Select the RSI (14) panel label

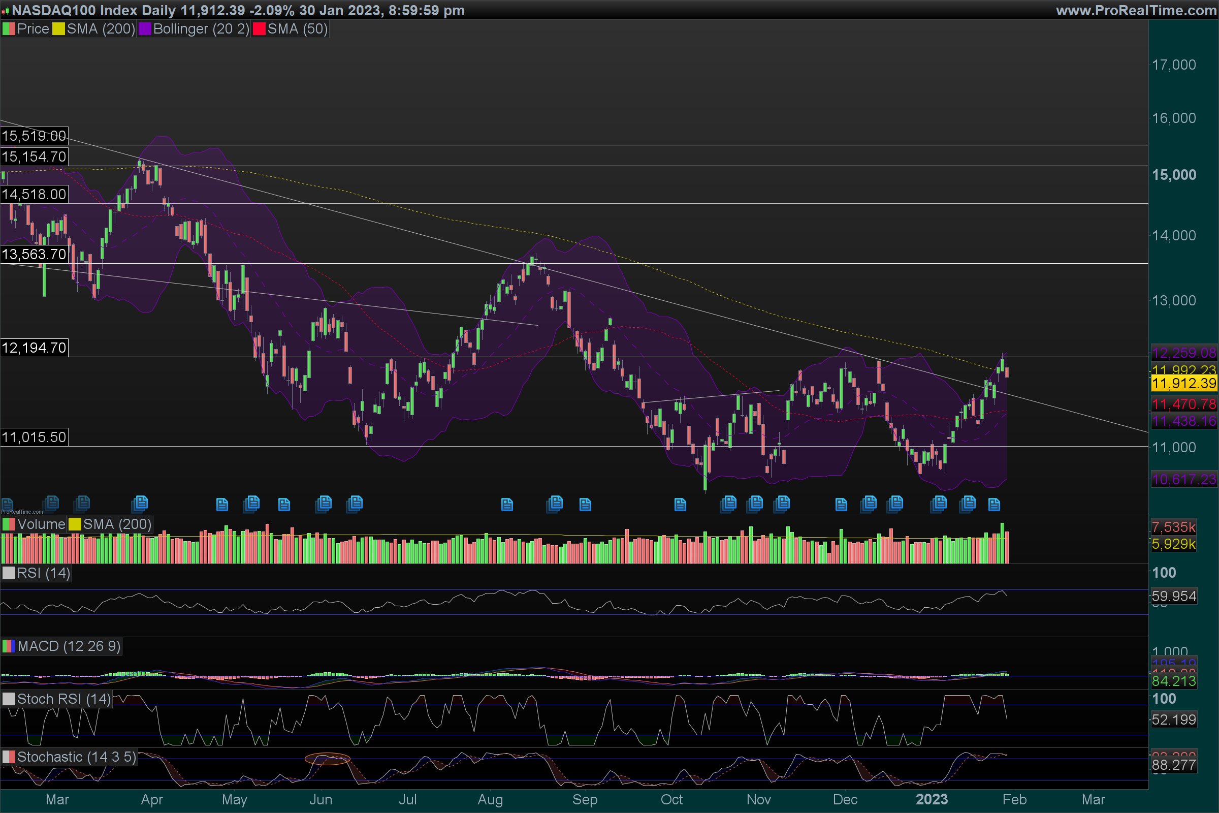[x=43, y=573]
